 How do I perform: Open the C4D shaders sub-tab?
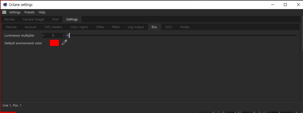tap(53, 27)
